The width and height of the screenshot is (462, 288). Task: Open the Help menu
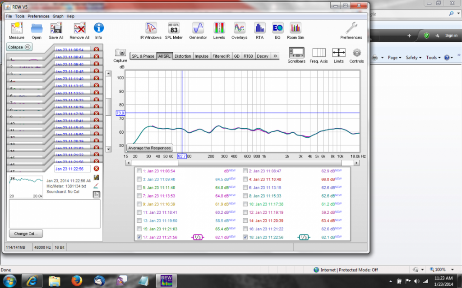(70, 16)
